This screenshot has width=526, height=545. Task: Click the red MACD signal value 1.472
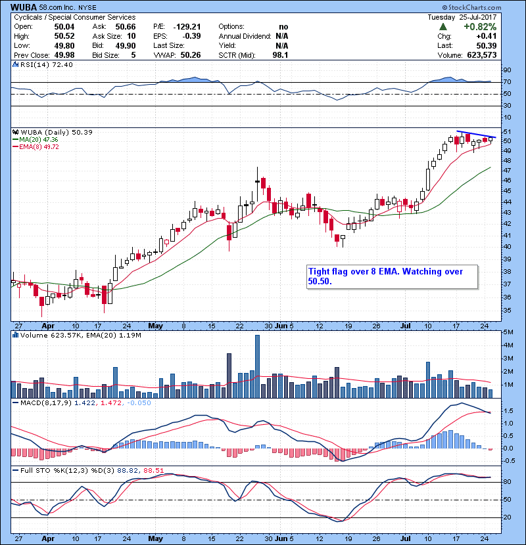111,403
